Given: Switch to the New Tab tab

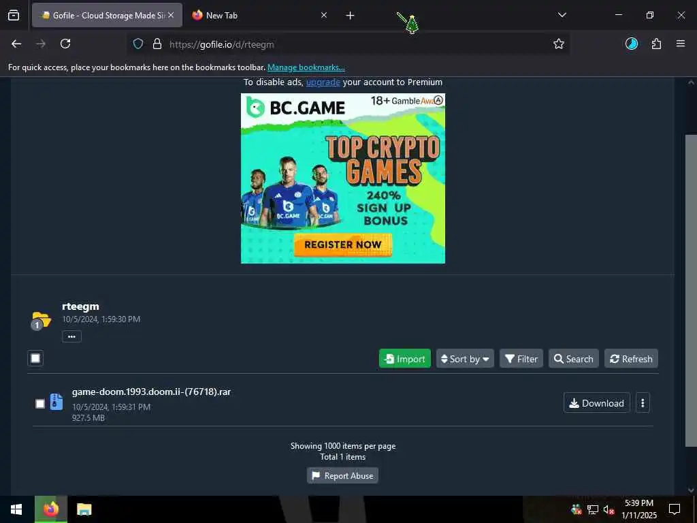Looking at the screenshot, I should (x=260, y=15).
